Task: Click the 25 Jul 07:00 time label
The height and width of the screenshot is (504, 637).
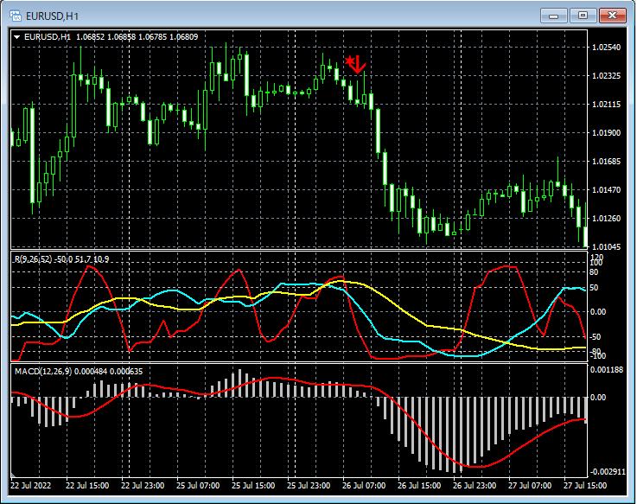Action: coord(198,486)
